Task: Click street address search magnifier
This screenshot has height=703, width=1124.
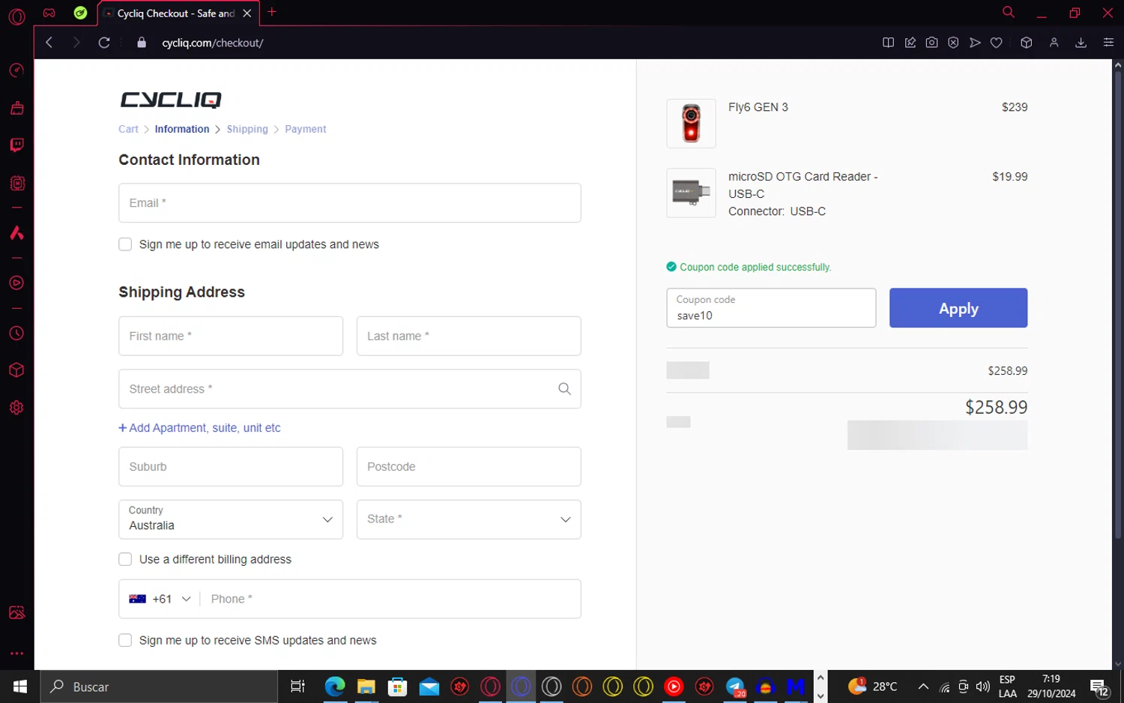Action: pyautogui.click(x=564, y=389)
